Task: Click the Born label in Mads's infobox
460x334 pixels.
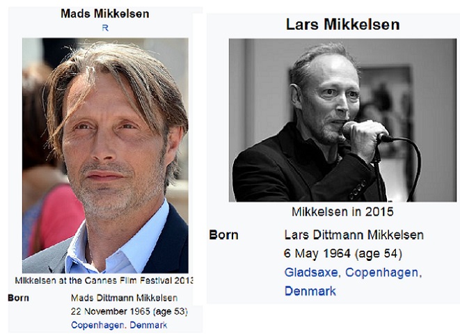Action: point(18,298)
